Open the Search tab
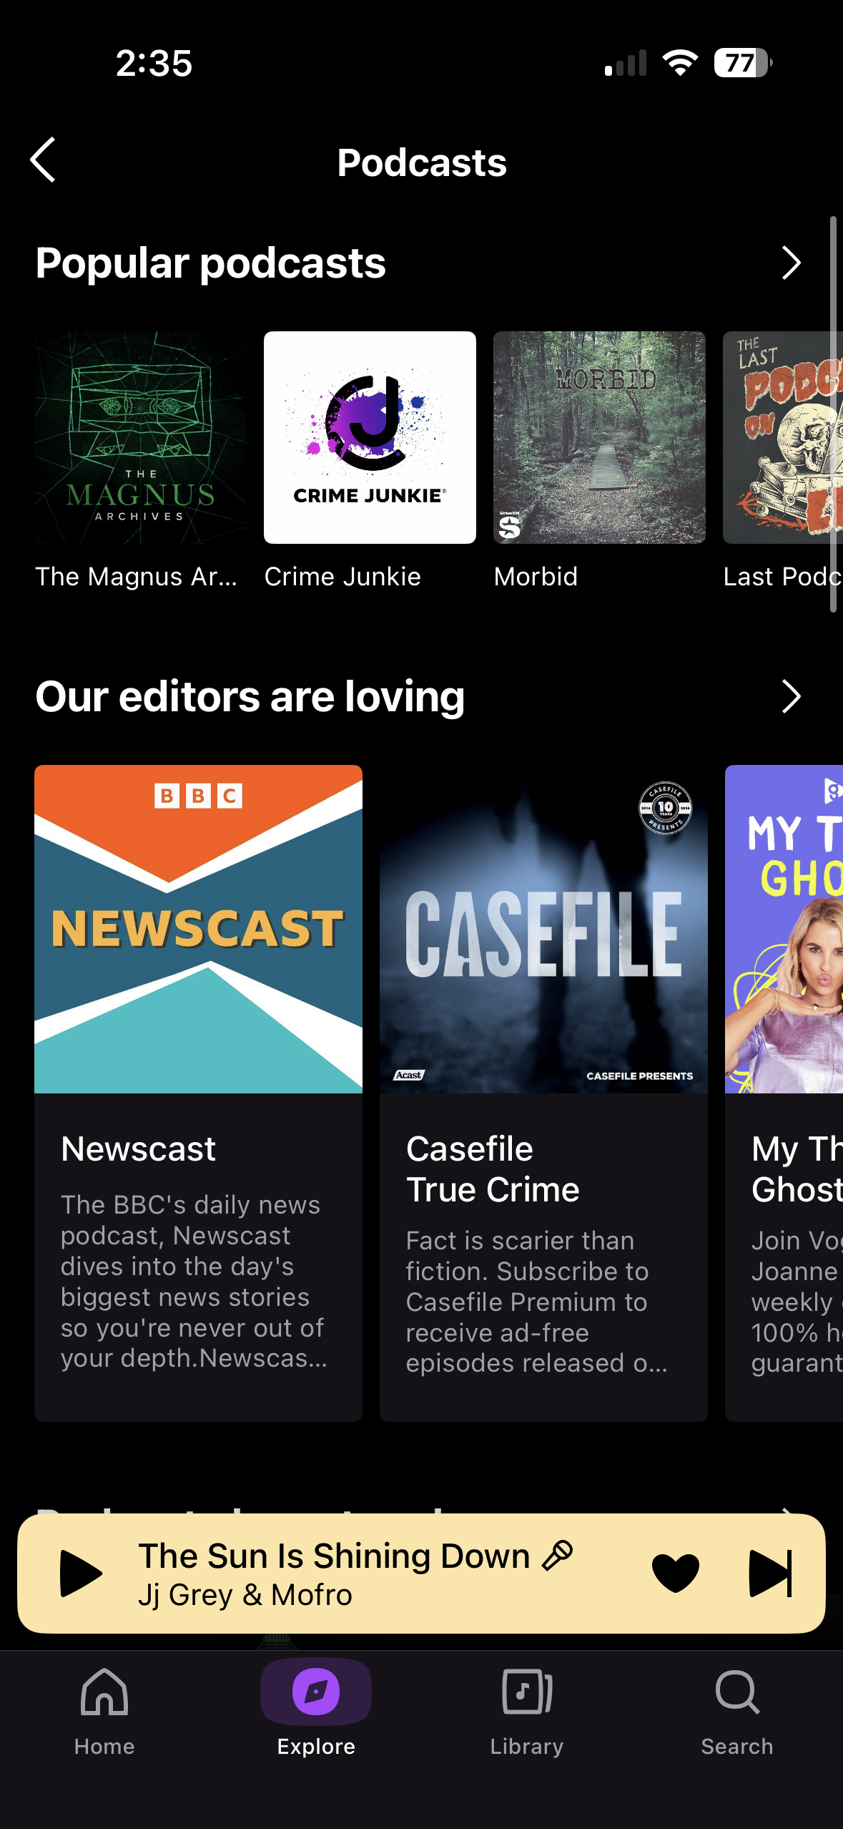This screenshot has width=843, height=1829. [737, 1712]
